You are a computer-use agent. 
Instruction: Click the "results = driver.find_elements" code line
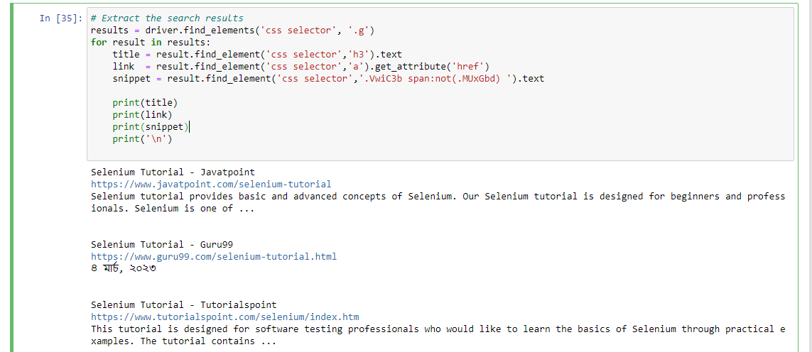click(232, 31)
